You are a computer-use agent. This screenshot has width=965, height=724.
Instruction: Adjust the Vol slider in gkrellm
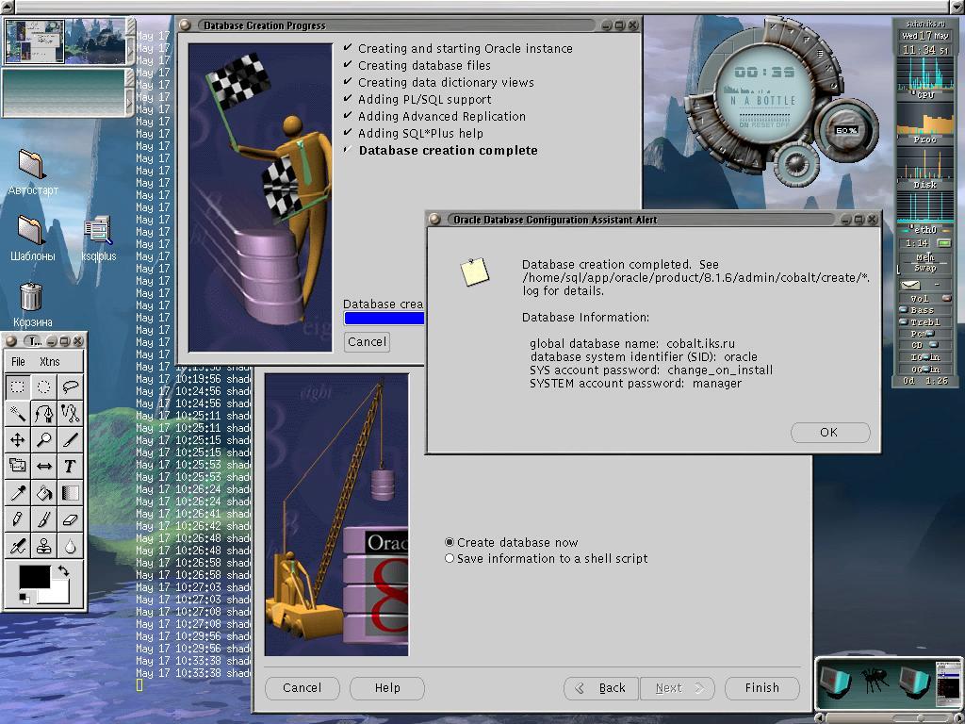click(x=946, y=298)
